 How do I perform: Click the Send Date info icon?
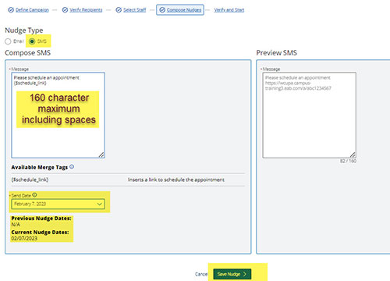pos(34,195)
